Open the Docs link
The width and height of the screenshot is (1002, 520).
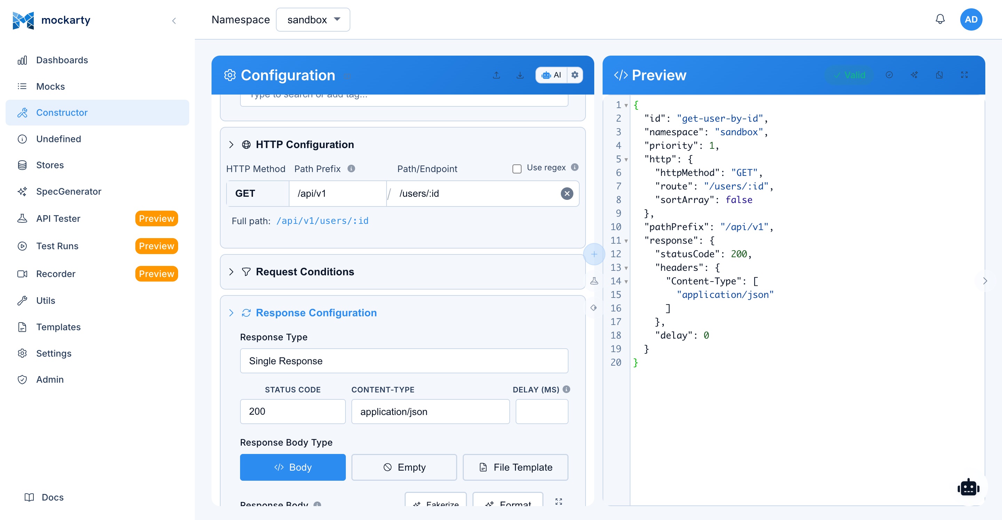[x=44, y=497]
